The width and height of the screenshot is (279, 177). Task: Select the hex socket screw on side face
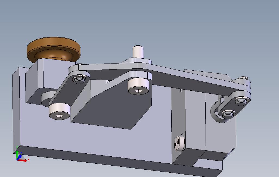coord(179,143)
